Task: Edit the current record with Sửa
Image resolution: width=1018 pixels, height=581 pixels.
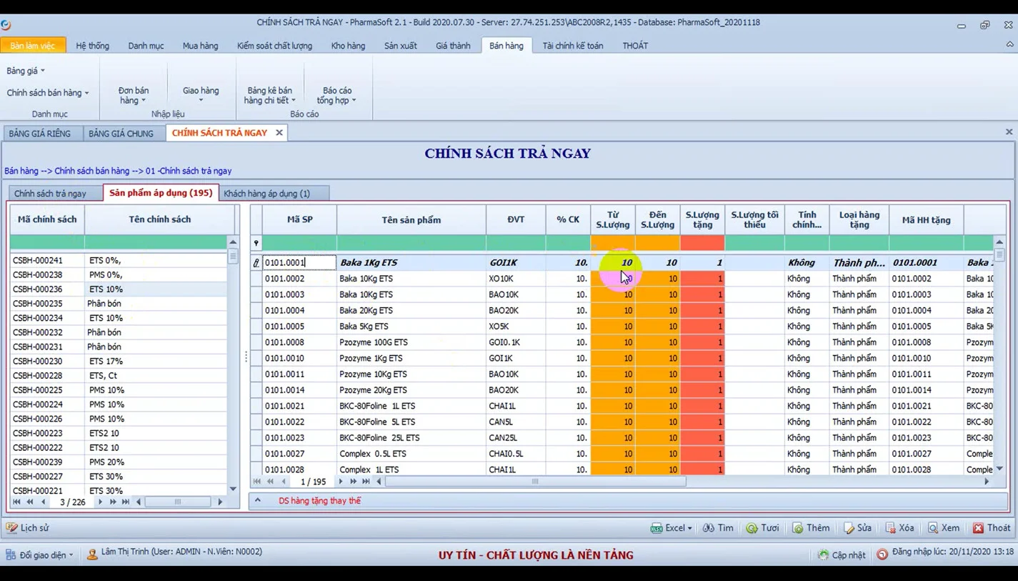Action: pos(857,528)
